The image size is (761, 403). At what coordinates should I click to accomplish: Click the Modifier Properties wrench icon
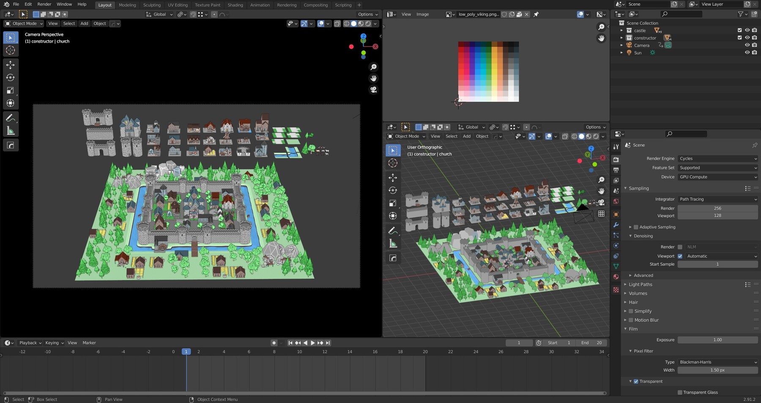[616, 225]
